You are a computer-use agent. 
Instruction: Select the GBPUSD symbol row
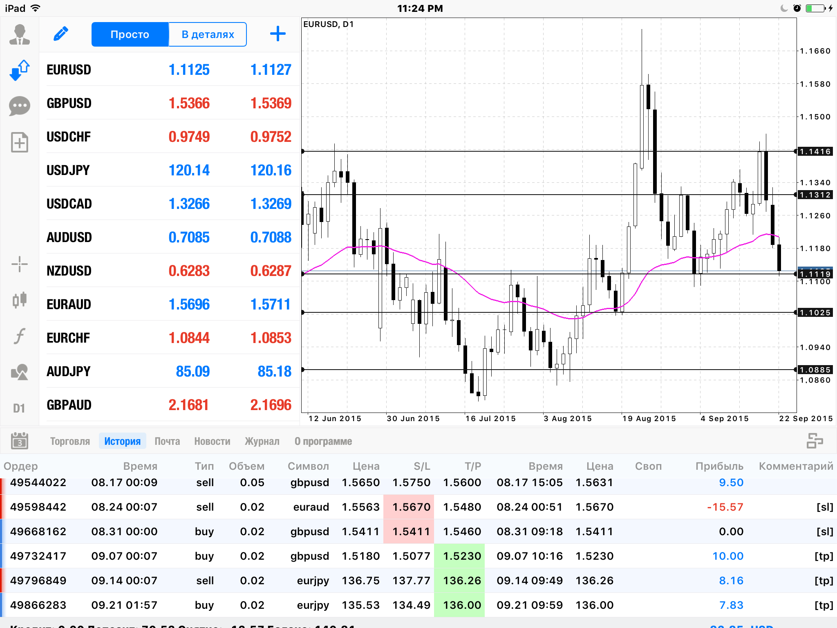169,103
